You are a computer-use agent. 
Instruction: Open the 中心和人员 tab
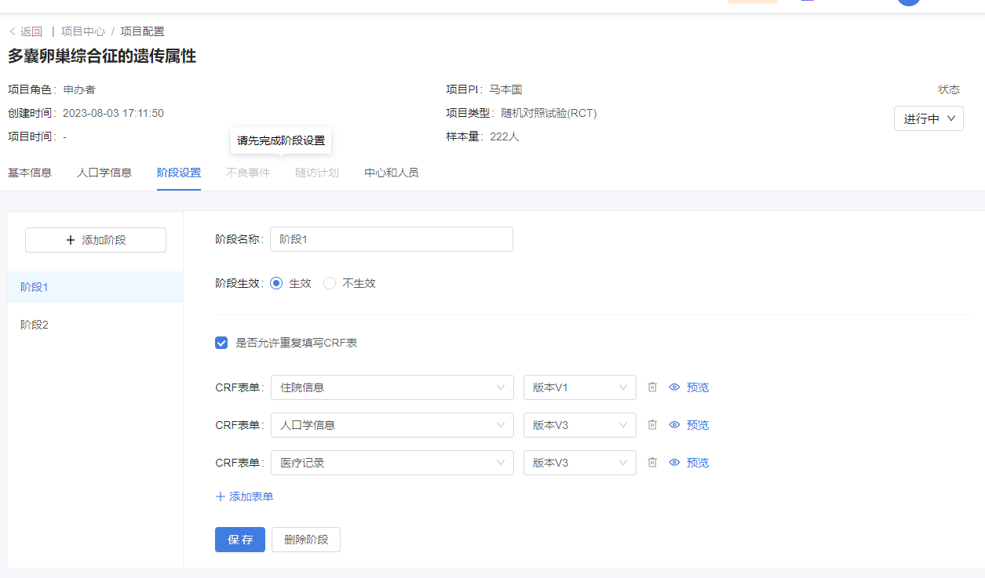(392, 173)
